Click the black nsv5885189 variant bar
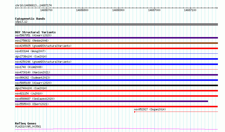The height and width of the screenshot is (132, 225). pos(116,85)
